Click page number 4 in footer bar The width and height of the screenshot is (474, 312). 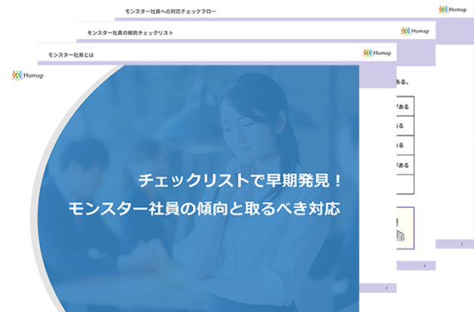424,265
